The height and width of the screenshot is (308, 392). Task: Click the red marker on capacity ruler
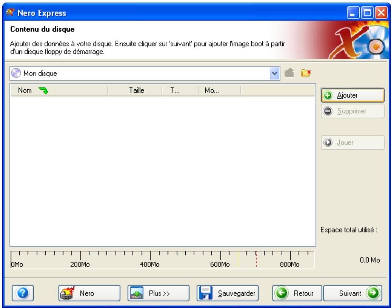(256, 259)
